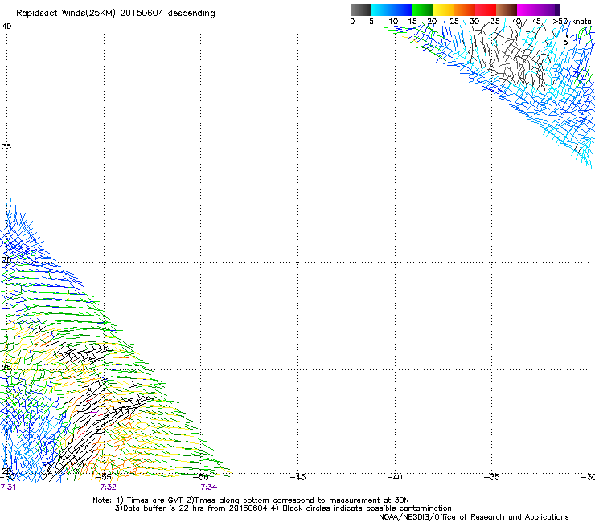This screenshot has width=595, height=522.
Task: Click the longitude label -40
Action: 395,477
